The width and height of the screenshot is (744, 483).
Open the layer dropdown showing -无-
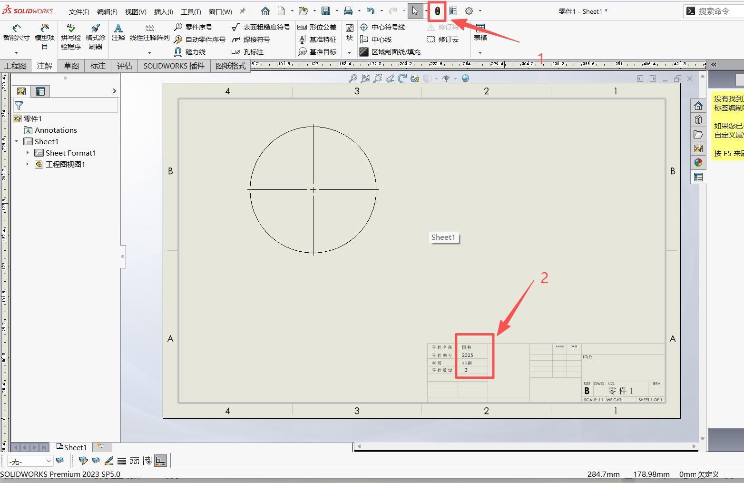29,461
